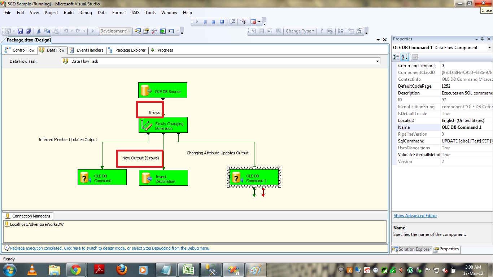Open the Development configuration dropdown
The width and height of the screenshot is (493, 277).
coord(115,31)
